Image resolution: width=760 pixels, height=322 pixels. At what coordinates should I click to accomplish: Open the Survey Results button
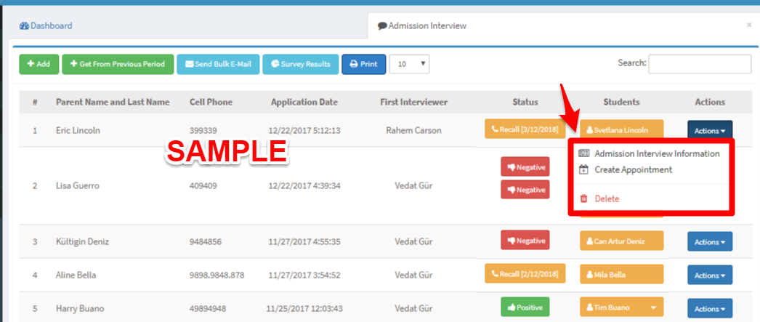point(300,64)
